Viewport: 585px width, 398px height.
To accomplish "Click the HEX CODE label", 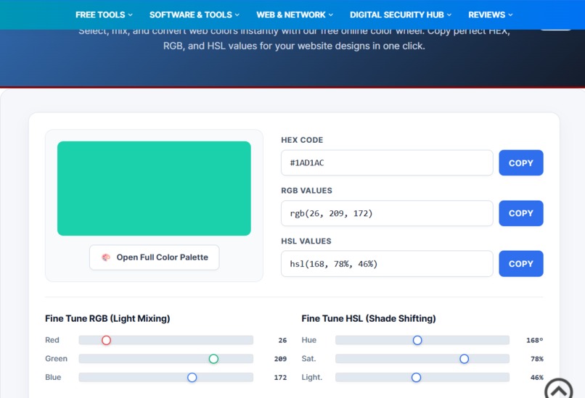I will tap(302, 140).
